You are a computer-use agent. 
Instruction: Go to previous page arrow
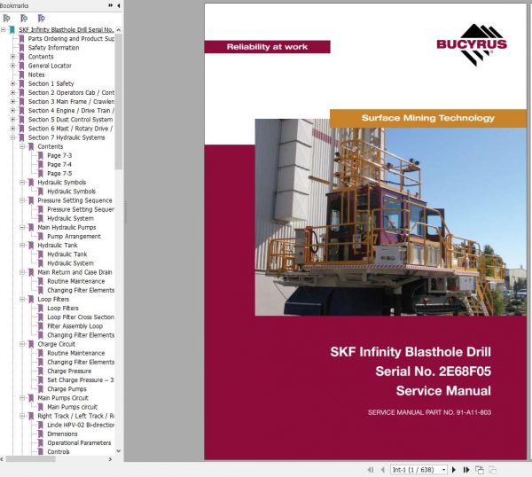(x=383, y=470)
